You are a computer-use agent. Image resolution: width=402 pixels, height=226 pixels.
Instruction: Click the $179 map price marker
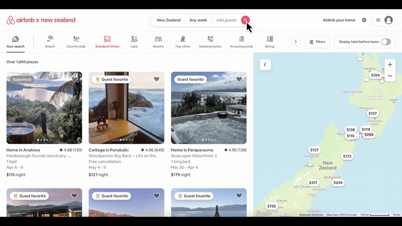click(366, 130)
